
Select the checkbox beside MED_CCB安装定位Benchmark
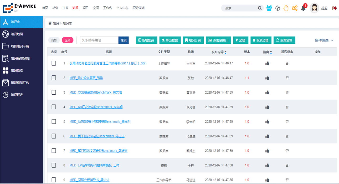[x=54, y=92]
